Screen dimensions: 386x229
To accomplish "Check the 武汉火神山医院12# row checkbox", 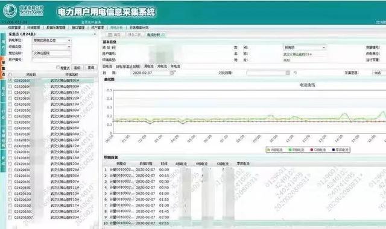I will coord(10,146).
